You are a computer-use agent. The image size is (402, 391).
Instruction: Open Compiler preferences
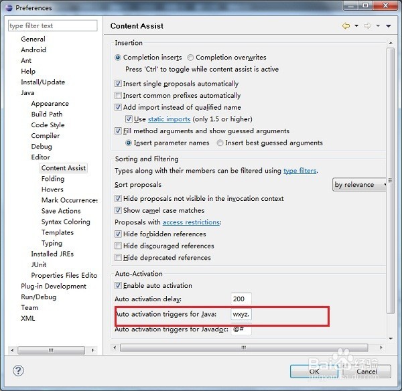[x=46, y=135]
